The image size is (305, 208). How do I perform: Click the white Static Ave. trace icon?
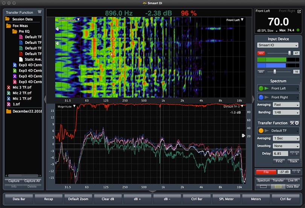coord(21,59)
